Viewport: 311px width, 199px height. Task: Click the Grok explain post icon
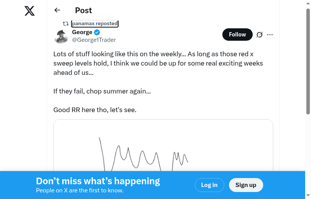coord(260,35)
